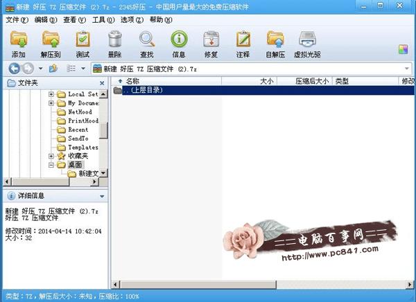
Task: Maximize the 2345好压 window
Action: tap(381, 6)
